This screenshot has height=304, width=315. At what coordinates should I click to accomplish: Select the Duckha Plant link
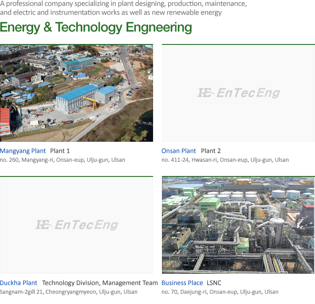point(19,283)
